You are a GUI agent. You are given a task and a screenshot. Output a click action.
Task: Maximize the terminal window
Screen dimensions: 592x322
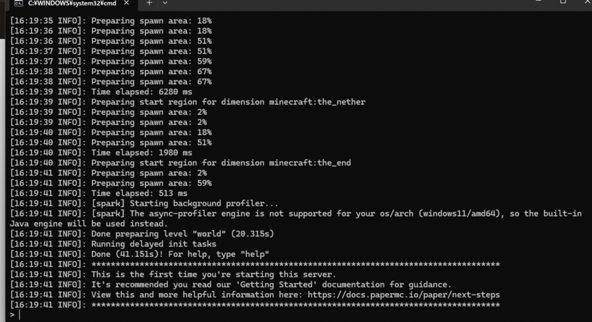[x=563, y=2]
